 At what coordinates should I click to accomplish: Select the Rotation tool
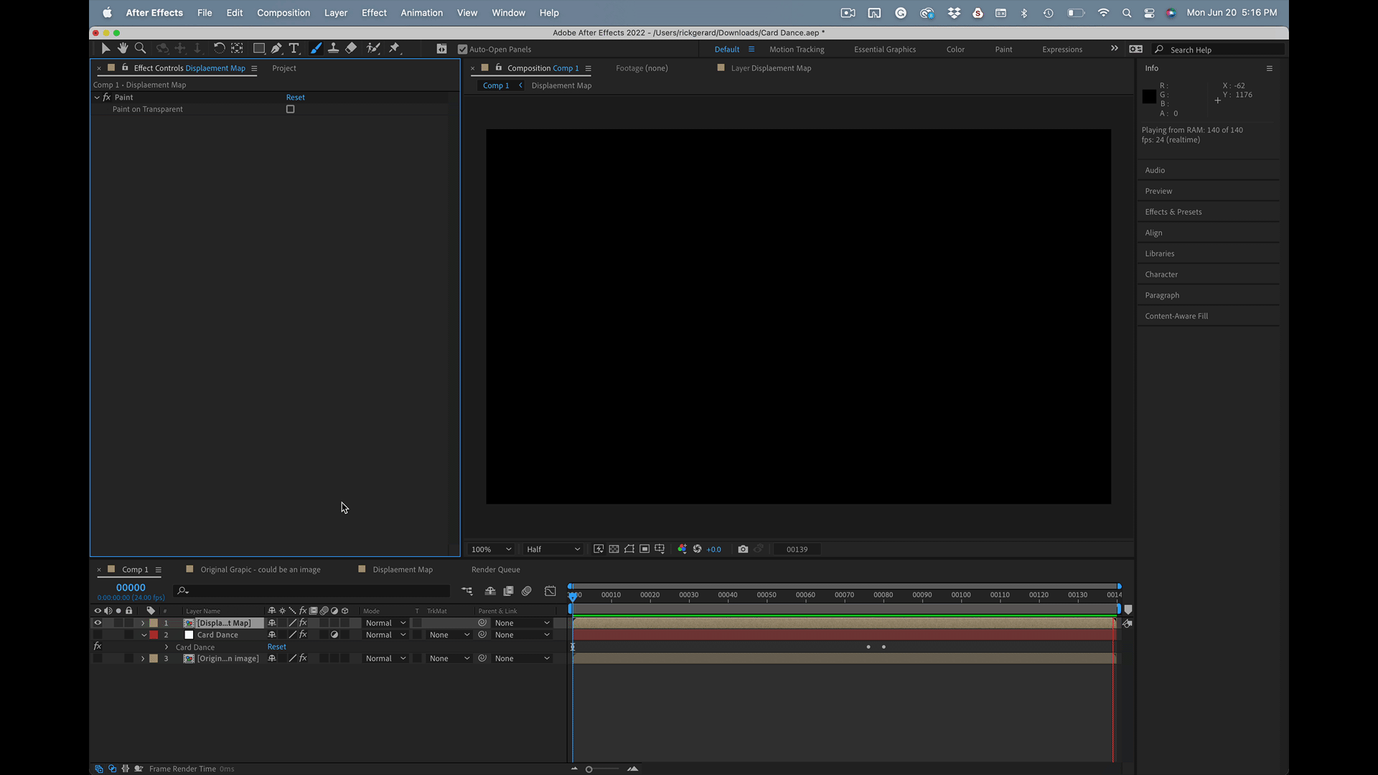[219, 48]
